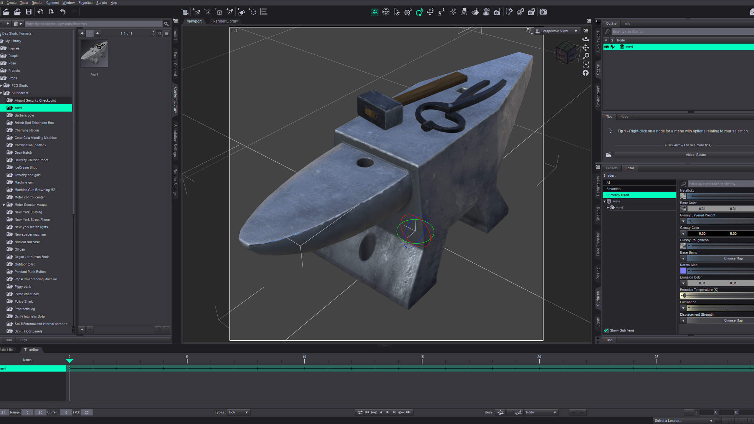
Task: Click the Render camera icon
Action: [x=543, y=12]
